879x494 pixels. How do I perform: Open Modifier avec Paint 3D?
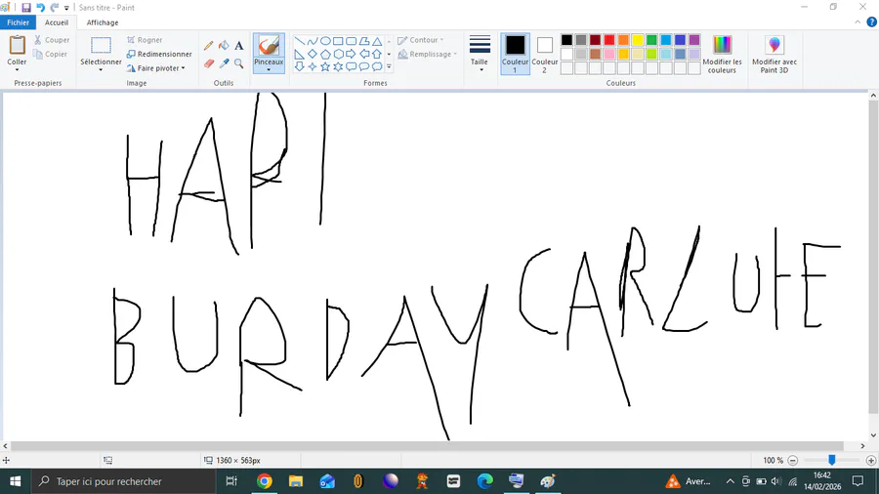(774, 54)
